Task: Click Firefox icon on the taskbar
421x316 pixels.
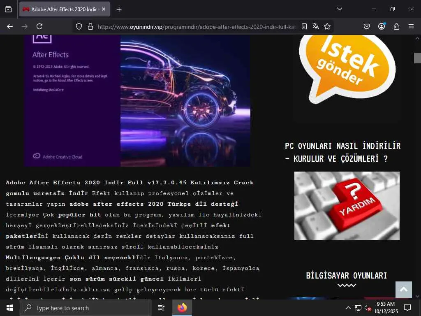Action: (182, 308)
